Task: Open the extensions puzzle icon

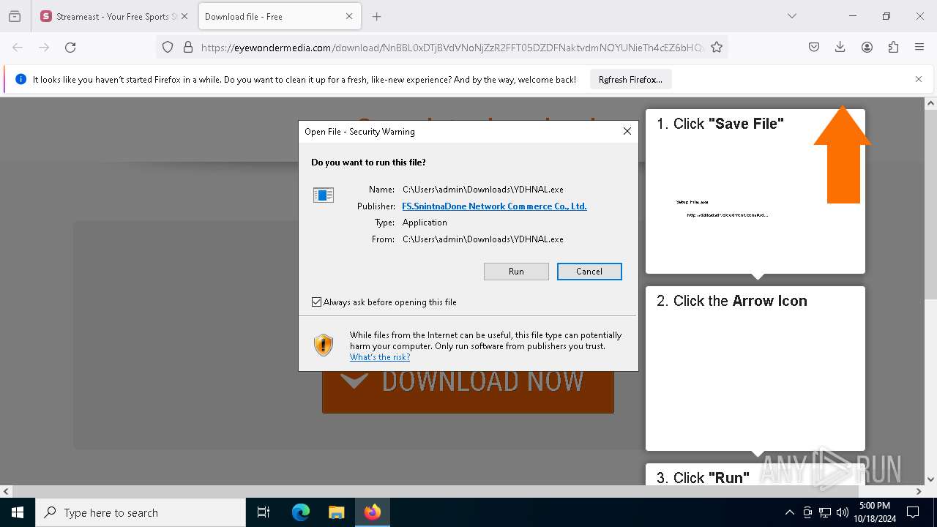Action: coord(893,47)
